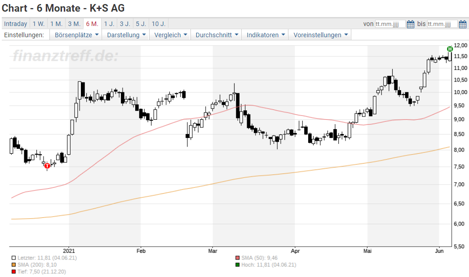Click the Feb x-axis label
Screen dimensions: 469x277
[141, 251]
